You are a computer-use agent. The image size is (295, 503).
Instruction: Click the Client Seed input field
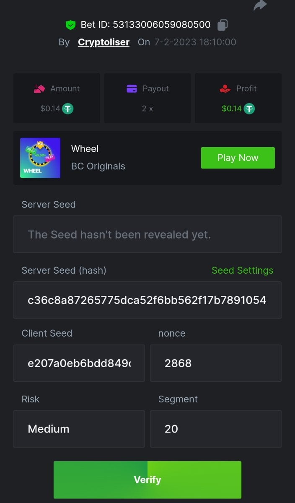[79, 363]
